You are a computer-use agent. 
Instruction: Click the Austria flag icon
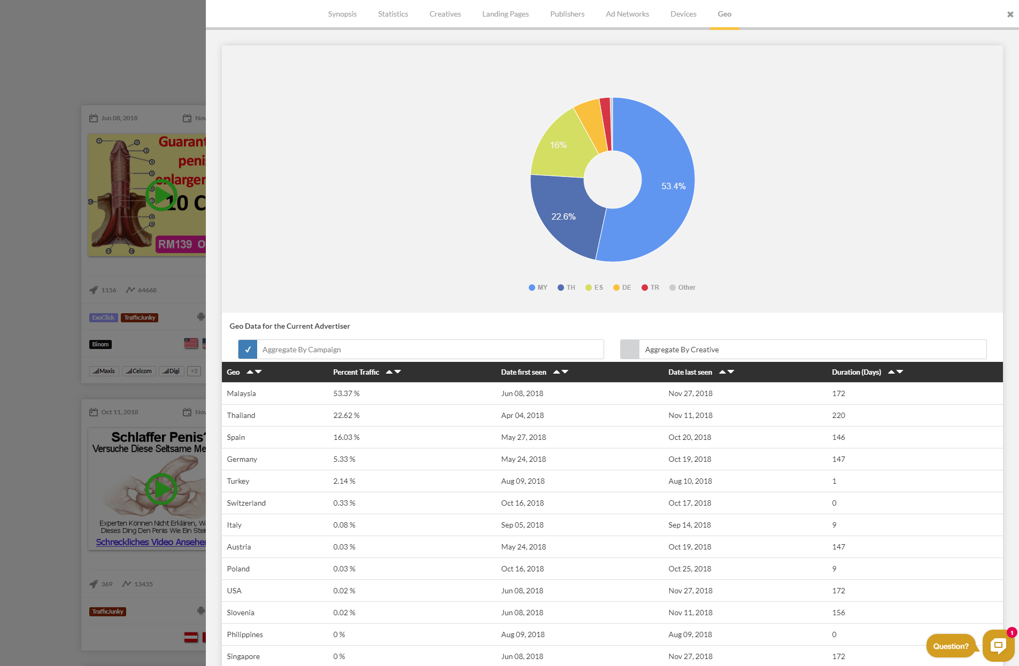click(191, 637)
